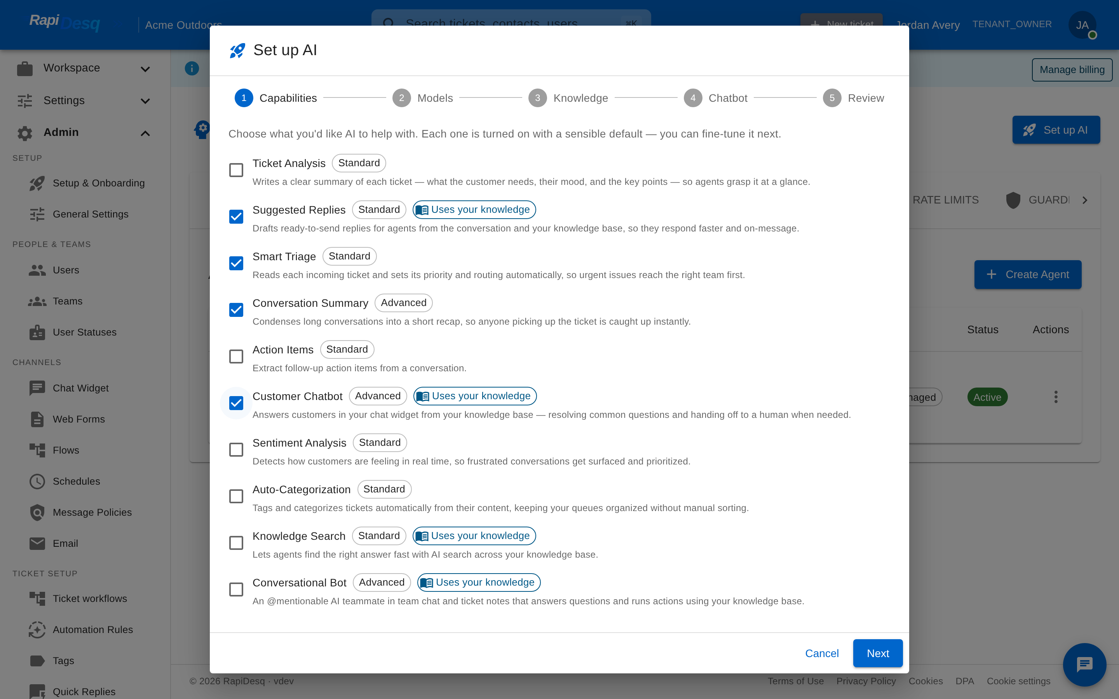The height and width of the screenshot is (699, 1119).
Task: Enable the Knowledge Search checkbox
Action: click(x=236, y=543)
